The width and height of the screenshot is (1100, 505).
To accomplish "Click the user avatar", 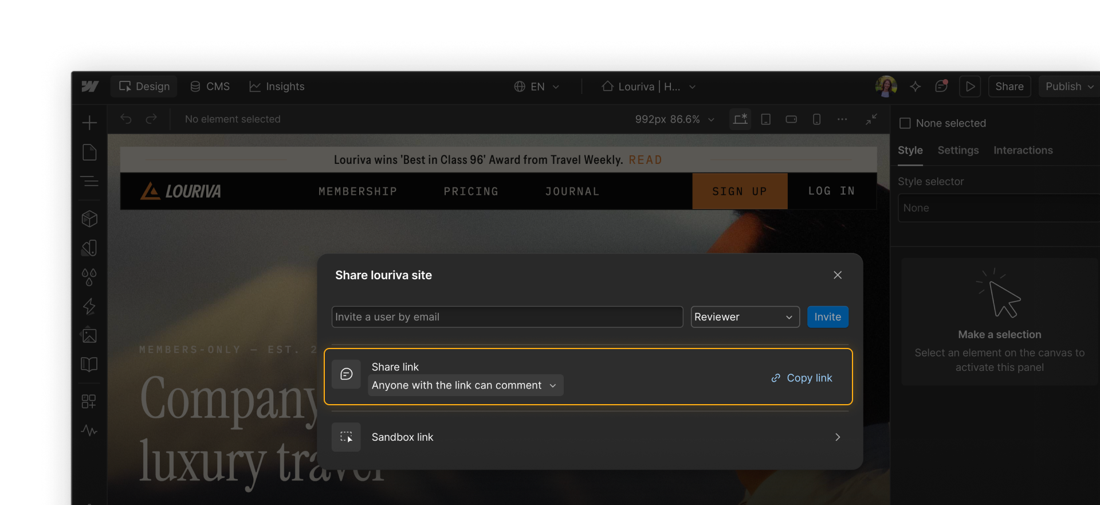I will pos(886,87).
